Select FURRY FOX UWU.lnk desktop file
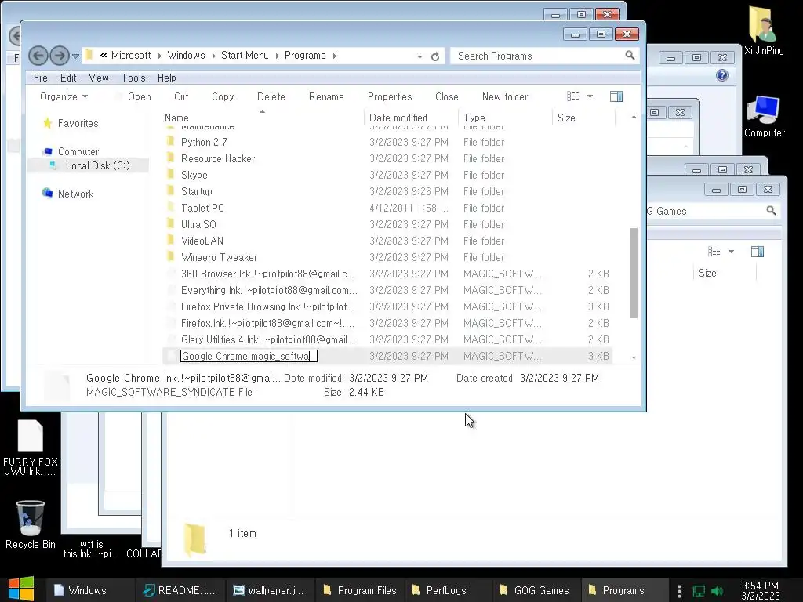 (x=31, y=448)
